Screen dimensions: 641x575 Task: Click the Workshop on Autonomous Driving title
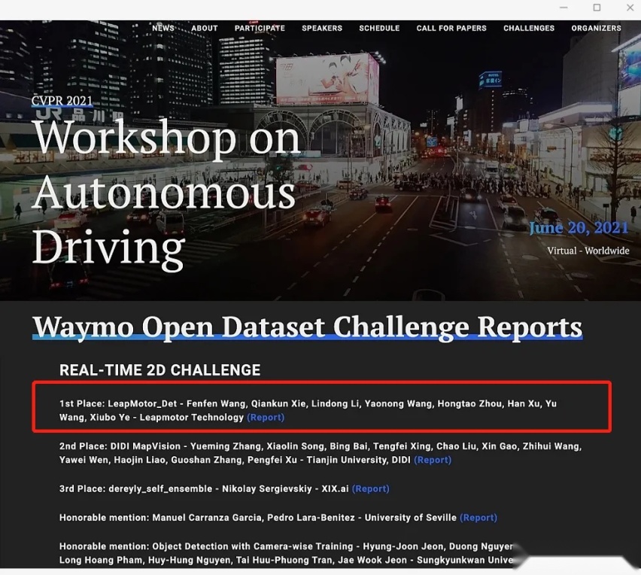[x=168, y=194]
